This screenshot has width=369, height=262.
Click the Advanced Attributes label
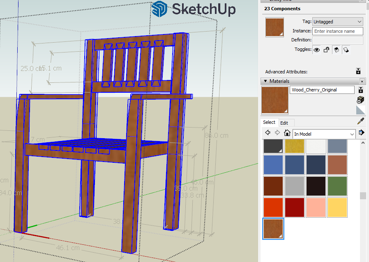tap(286, 72)
